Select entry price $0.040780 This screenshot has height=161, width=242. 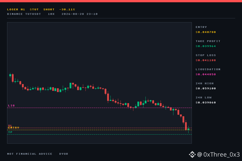[x=206, y=32]
